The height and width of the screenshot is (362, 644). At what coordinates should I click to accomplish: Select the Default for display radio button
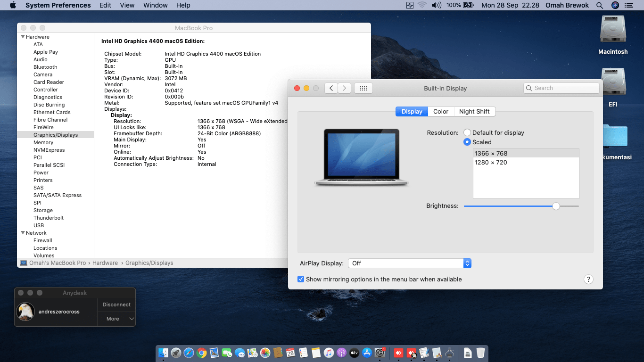467,133
